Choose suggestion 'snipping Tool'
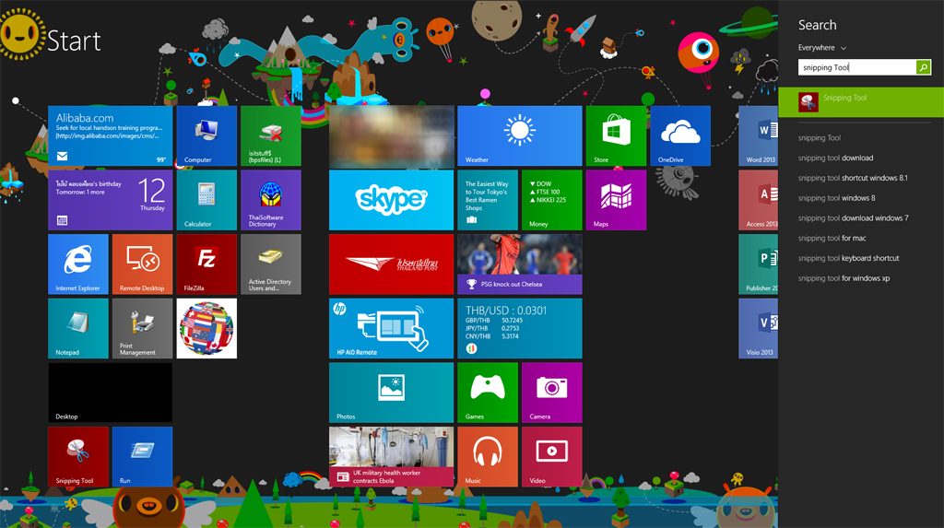This screenshot has width=944, height=528. click(820, 138)
